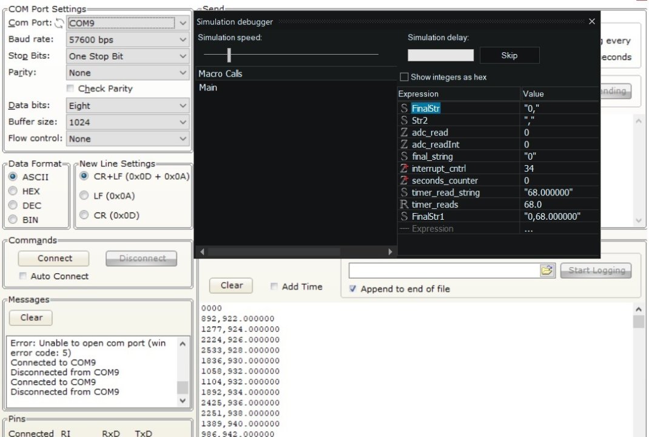This screenshot has height=437, width=649.
Task: Open the Flow control dropdown
Action: 128,139
